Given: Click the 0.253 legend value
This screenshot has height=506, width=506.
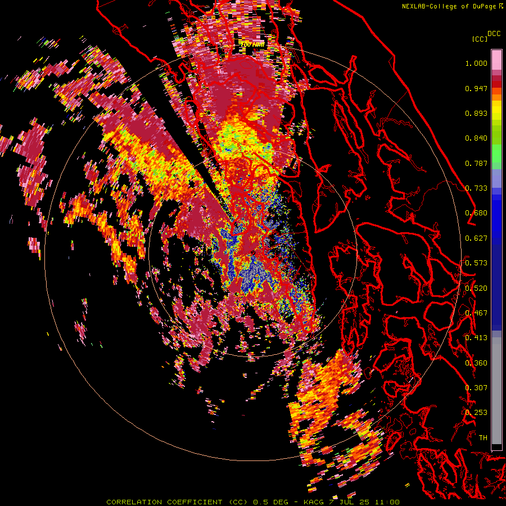Looking at the screenshot, I should (x=476, y=413).
